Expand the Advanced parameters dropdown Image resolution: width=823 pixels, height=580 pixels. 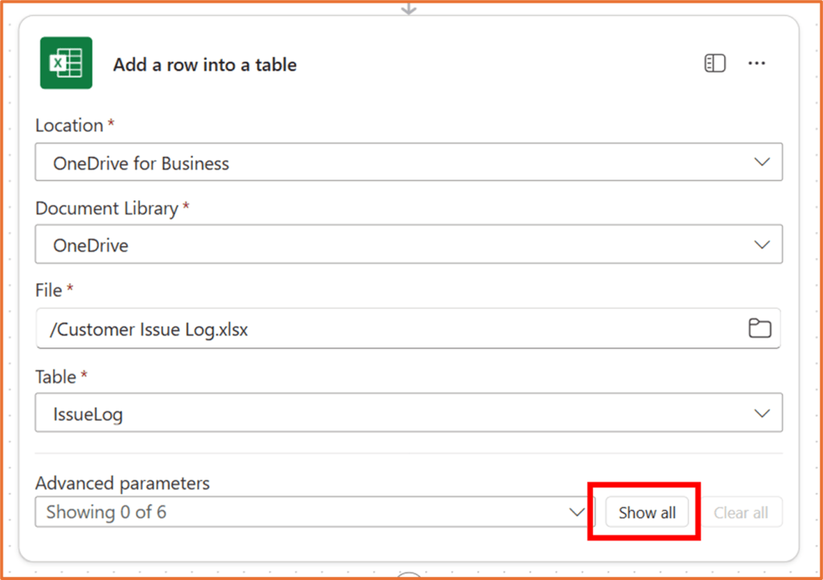point(576,512)
